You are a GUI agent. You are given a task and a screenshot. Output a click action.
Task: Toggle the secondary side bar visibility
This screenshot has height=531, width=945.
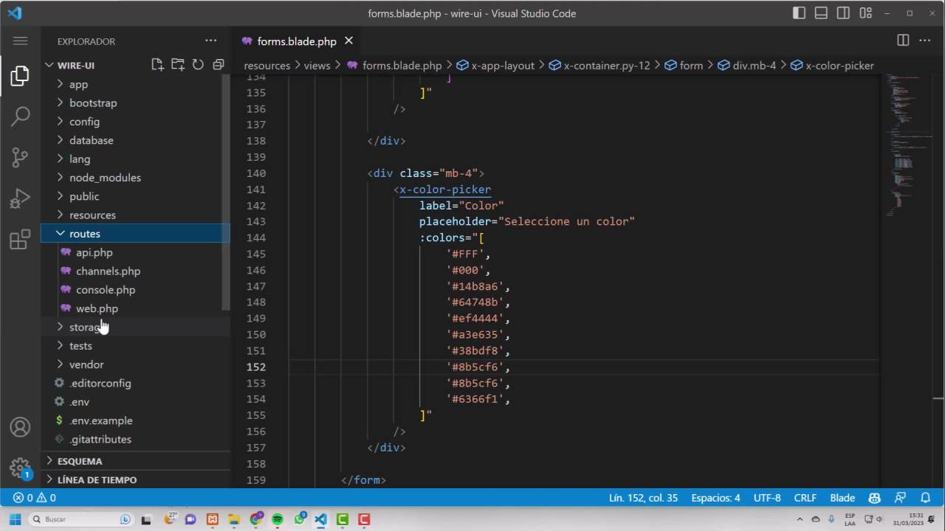click(x=843, y=13)
